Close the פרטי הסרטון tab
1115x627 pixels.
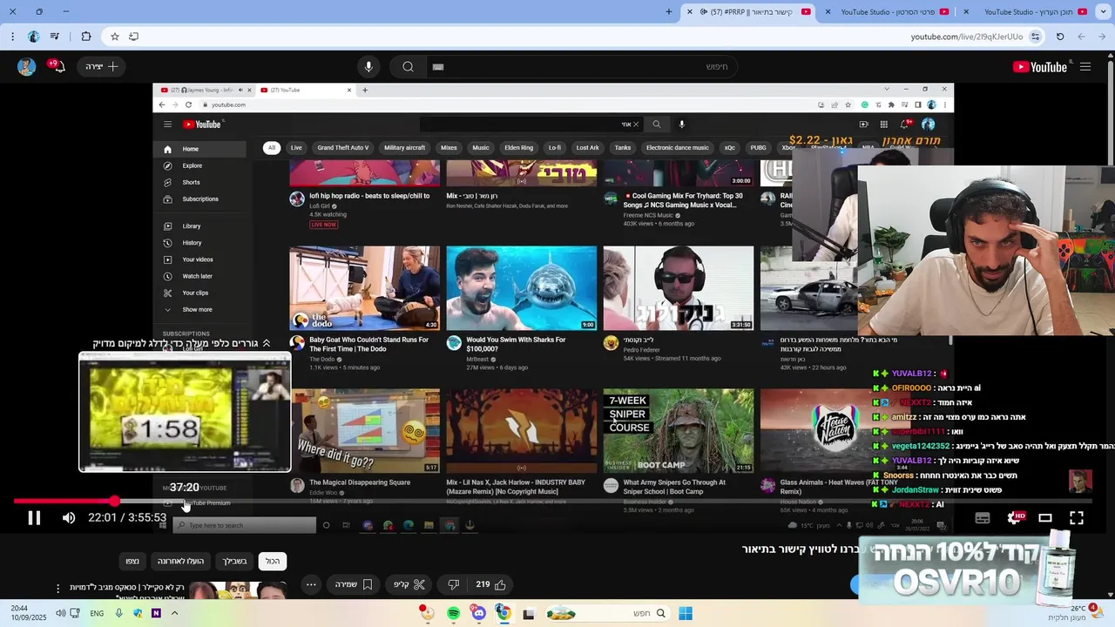tap(827, 12)
